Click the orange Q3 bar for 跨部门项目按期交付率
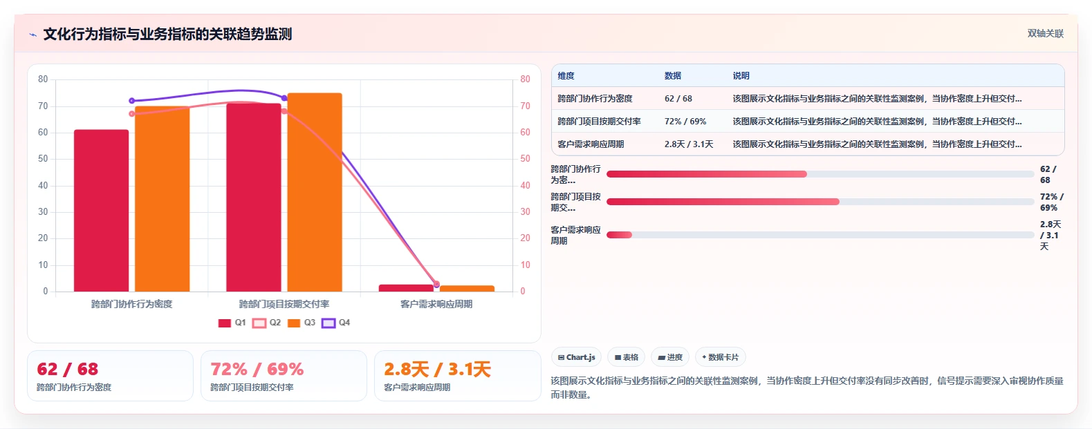The image size is (1092, 429). point(315,192)
